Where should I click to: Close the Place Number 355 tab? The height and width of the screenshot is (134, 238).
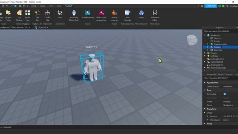(29, 27)
